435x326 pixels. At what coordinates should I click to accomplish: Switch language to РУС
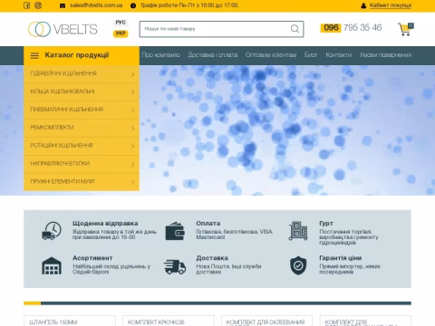pos(121,23)
